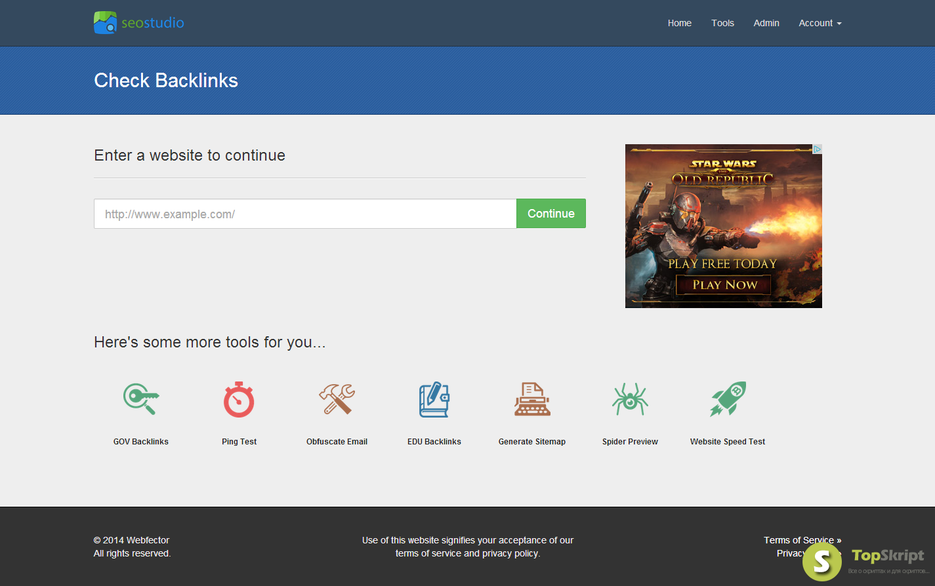Click the green Continue button
The height and width of the screenshot is (586, 935).
[x=551, y=214]
